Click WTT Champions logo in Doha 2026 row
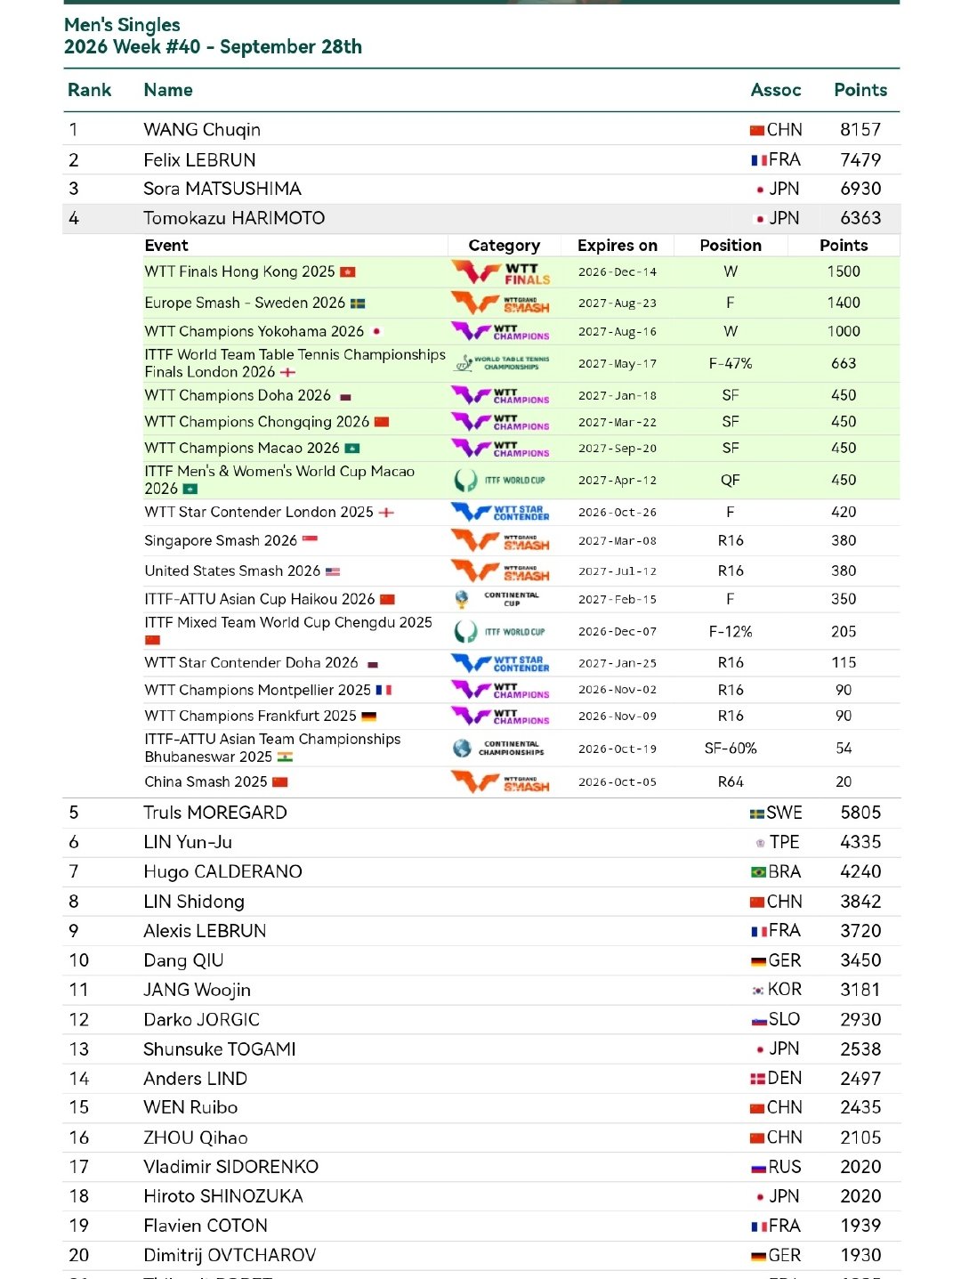Image resolution: width=961 pixels, height=1279 pixels. click(501, 395)
